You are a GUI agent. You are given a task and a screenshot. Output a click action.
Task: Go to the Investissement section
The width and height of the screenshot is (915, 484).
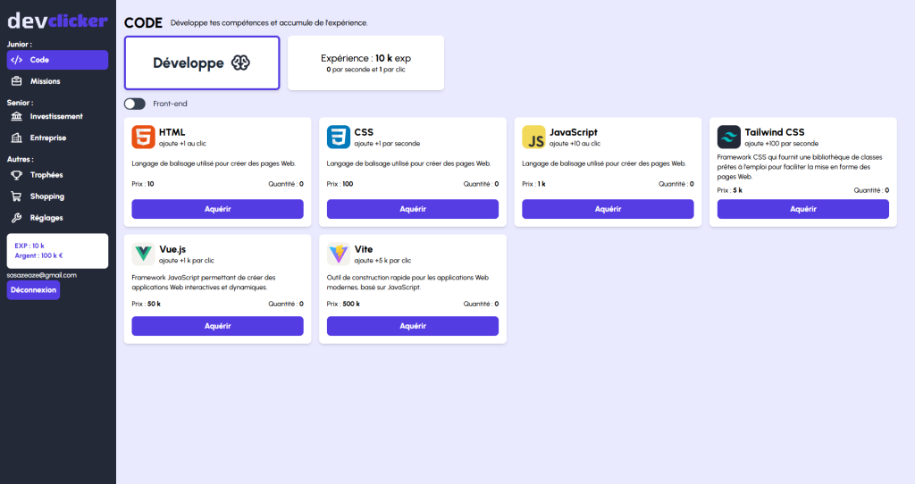(57, 116)
